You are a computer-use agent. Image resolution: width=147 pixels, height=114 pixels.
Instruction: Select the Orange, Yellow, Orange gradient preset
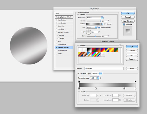click(x=112, y=50)
